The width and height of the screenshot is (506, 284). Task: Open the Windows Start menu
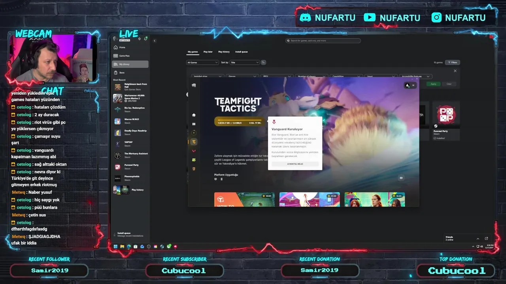coord(115,247)
